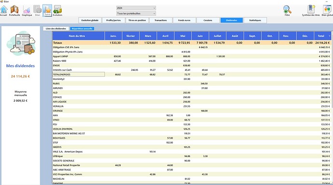This screenshot has height=185, width=333.
Task: Select the VEOLIA ENVIRON. row
Action: 192,129
